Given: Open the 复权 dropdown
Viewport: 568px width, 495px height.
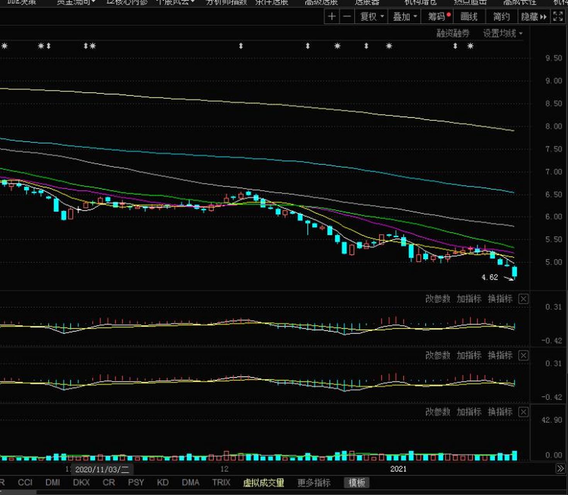Looking at the screenshot, I should pos(372,17).
